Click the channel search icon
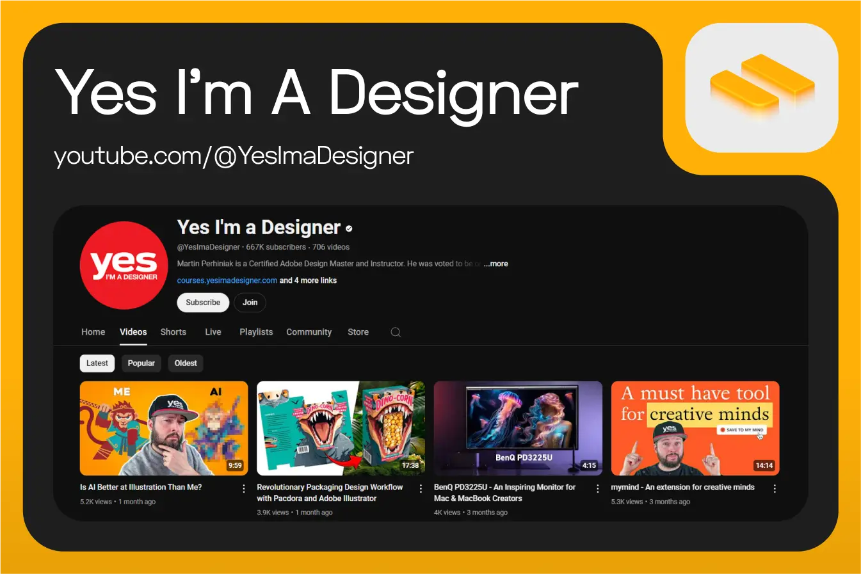Viewport: 861px width, 574px height. click(x=395, y=332)
